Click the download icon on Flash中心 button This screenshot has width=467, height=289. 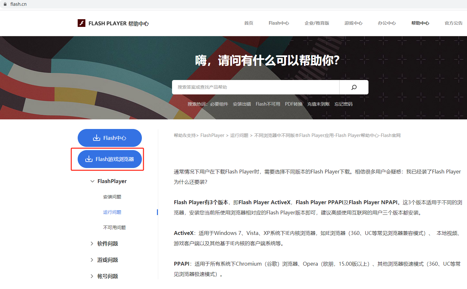point(96,138)
